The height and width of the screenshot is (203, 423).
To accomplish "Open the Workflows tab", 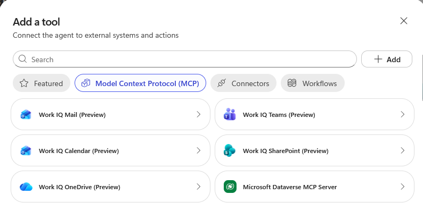I will (313, 83).
